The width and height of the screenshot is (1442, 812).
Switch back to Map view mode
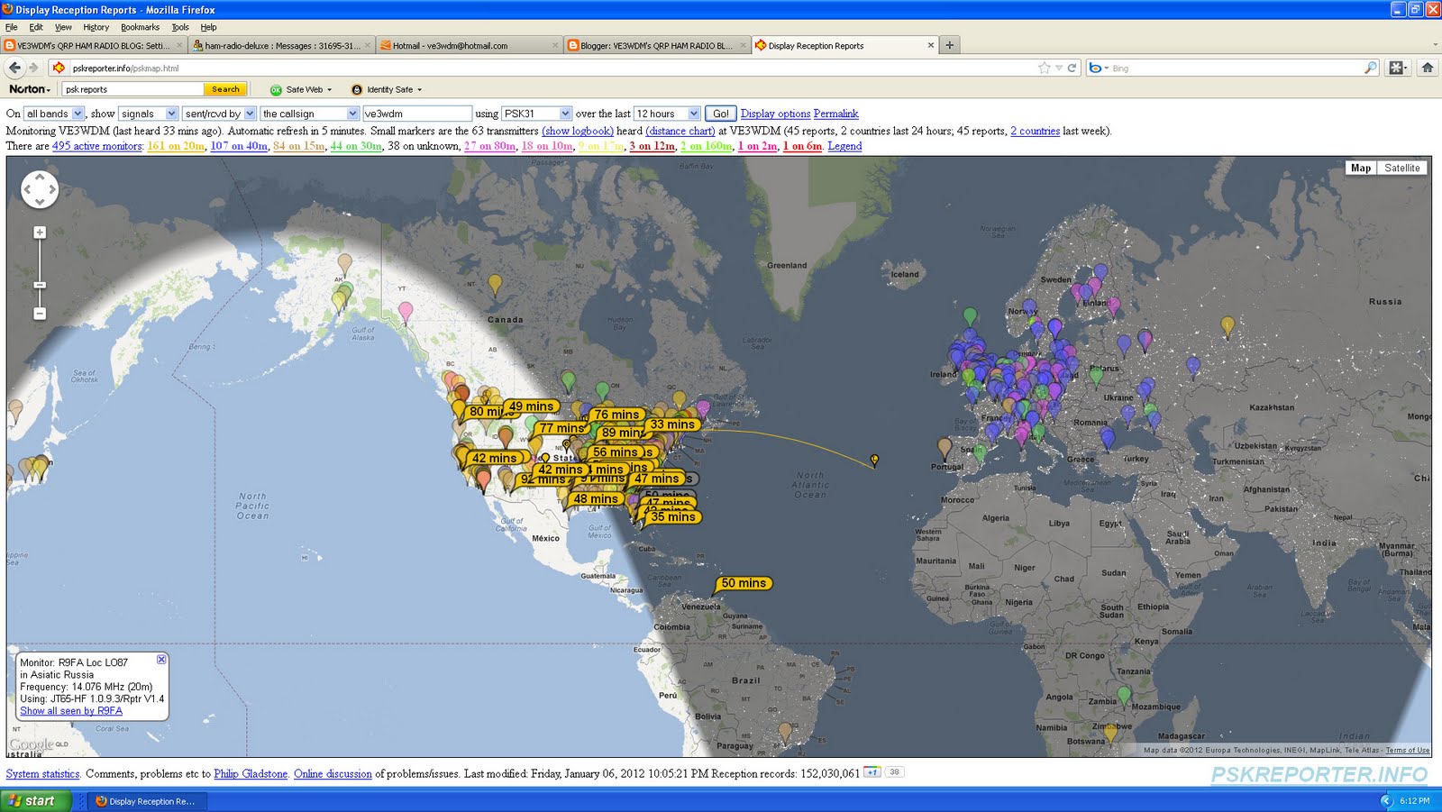[1361, 168]
